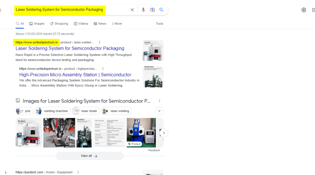This screenshot has height=175, width=315.
Task: Open the Google apps grid
Action: pyautogui.click(x=313, y=10)
